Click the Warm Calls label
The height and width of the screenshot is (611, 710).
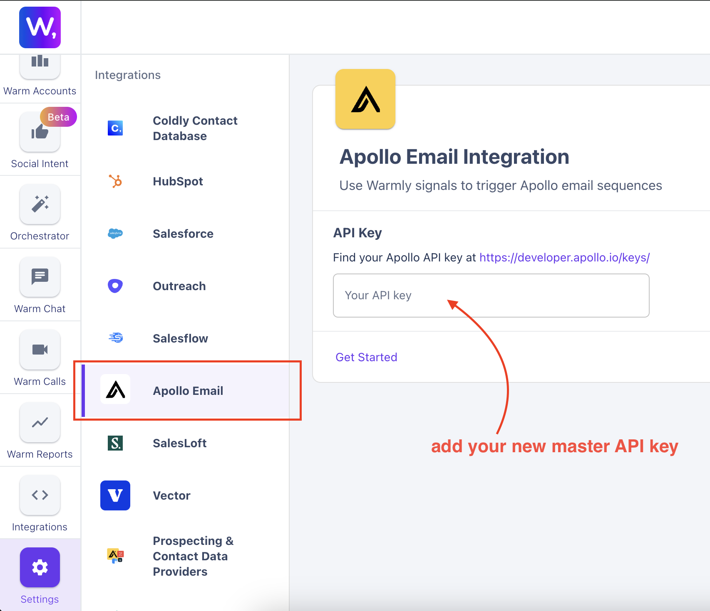click(x=40, y=382)
